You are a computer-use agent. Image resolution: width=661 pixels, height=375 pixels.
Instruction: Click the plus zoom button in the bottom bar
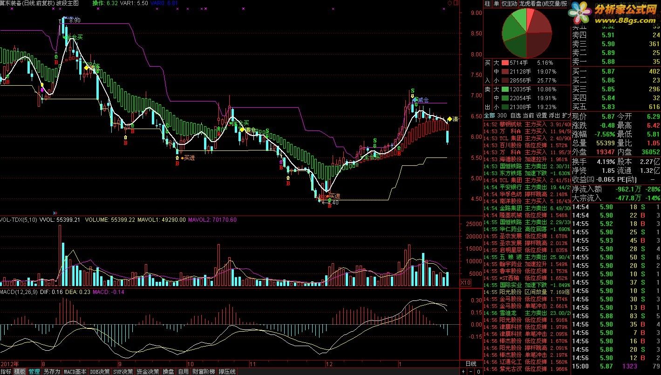tap(463, 372)
